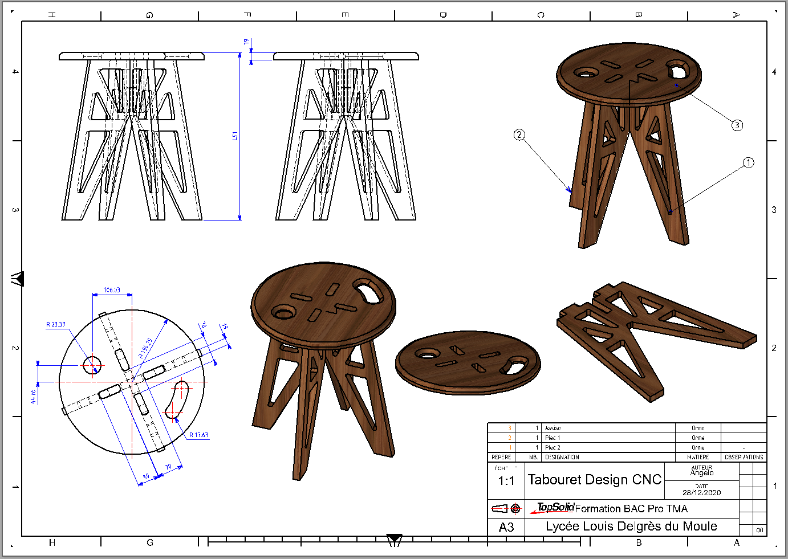Click the TopSolid logo in title block

point(555,507)
